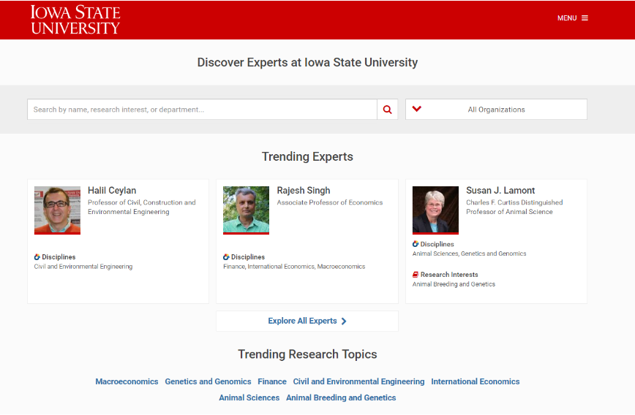Viewport: 635px width, 415px height.
Task: Click 'Discover Experts at Iowa State University' heading
Action: click(307, 63)
